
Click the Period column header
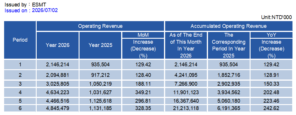point(20,40)
